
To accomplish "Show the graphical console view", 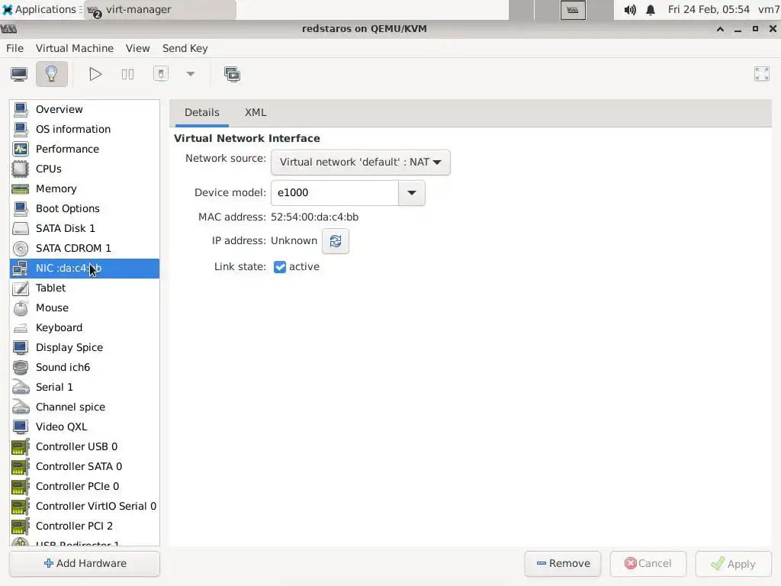I will click(19, 74).
